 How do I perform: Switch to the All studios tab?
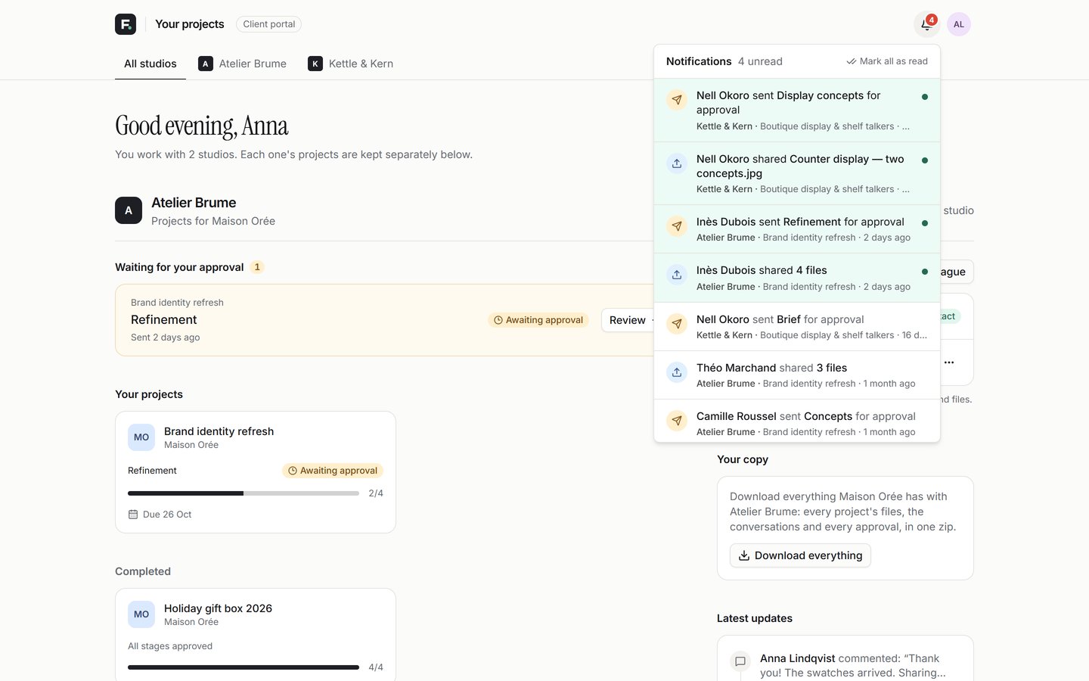point(150,64)
